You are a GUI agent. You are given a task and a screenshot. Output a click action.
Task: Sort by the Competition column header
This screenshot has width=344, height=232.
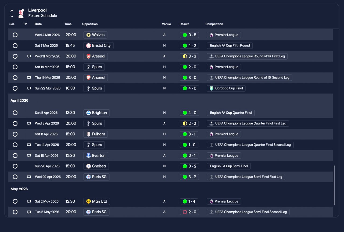214,24
